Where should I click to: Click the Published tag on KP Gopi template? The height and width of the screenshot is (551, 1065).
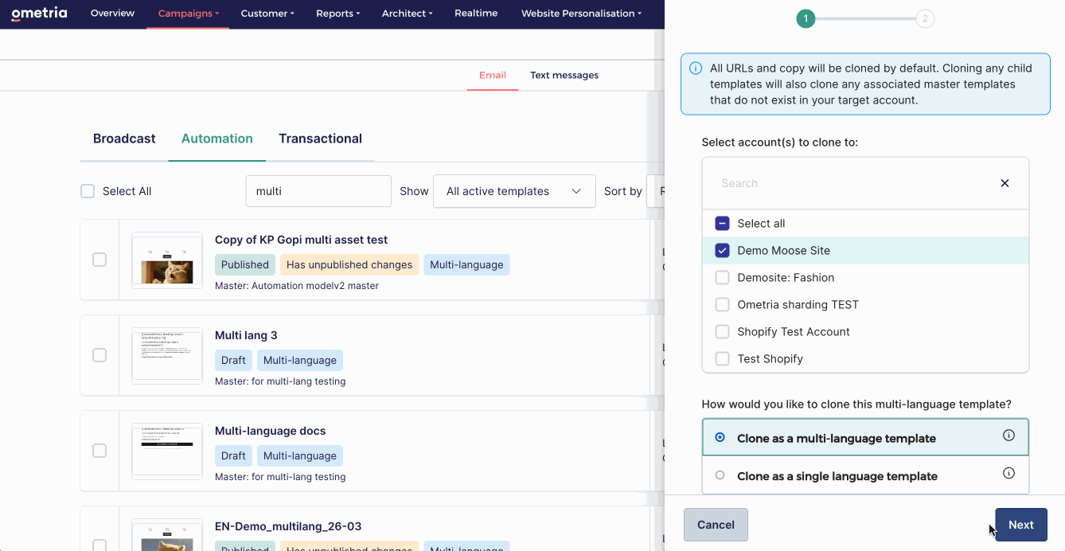pyautogui.click(x=245, y=265)
